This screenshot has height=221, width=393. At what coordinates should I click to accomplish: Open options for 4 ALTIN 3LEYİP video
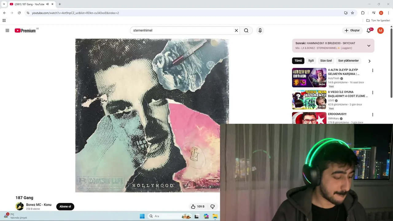click(x=373, y=70)
